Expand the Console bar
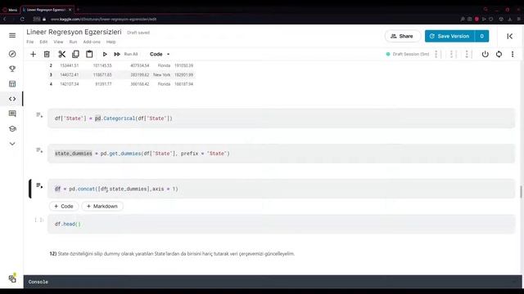The image size is (524, 294). [x=273, y=282]
